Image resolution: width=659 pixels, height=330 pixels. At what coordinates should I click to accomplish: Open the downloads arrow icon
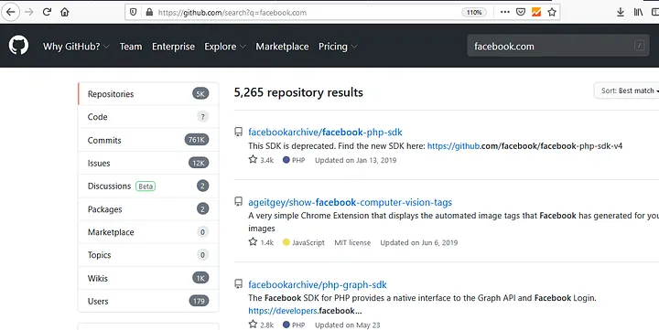621,12
